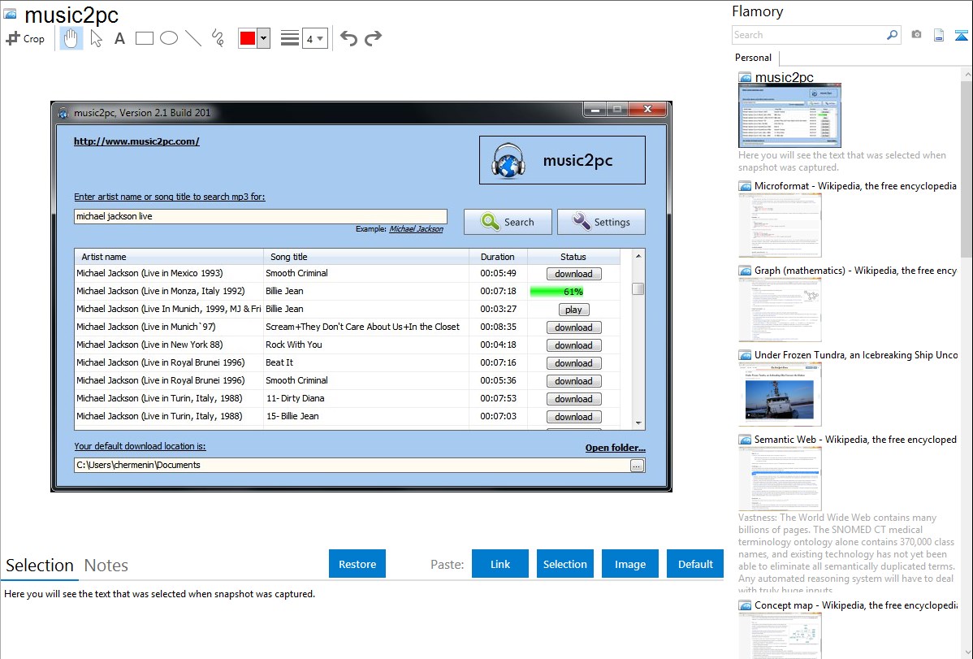Screen dimensions: 973x659
Task: Open the Personal tab
Action: tap(753, 58)
